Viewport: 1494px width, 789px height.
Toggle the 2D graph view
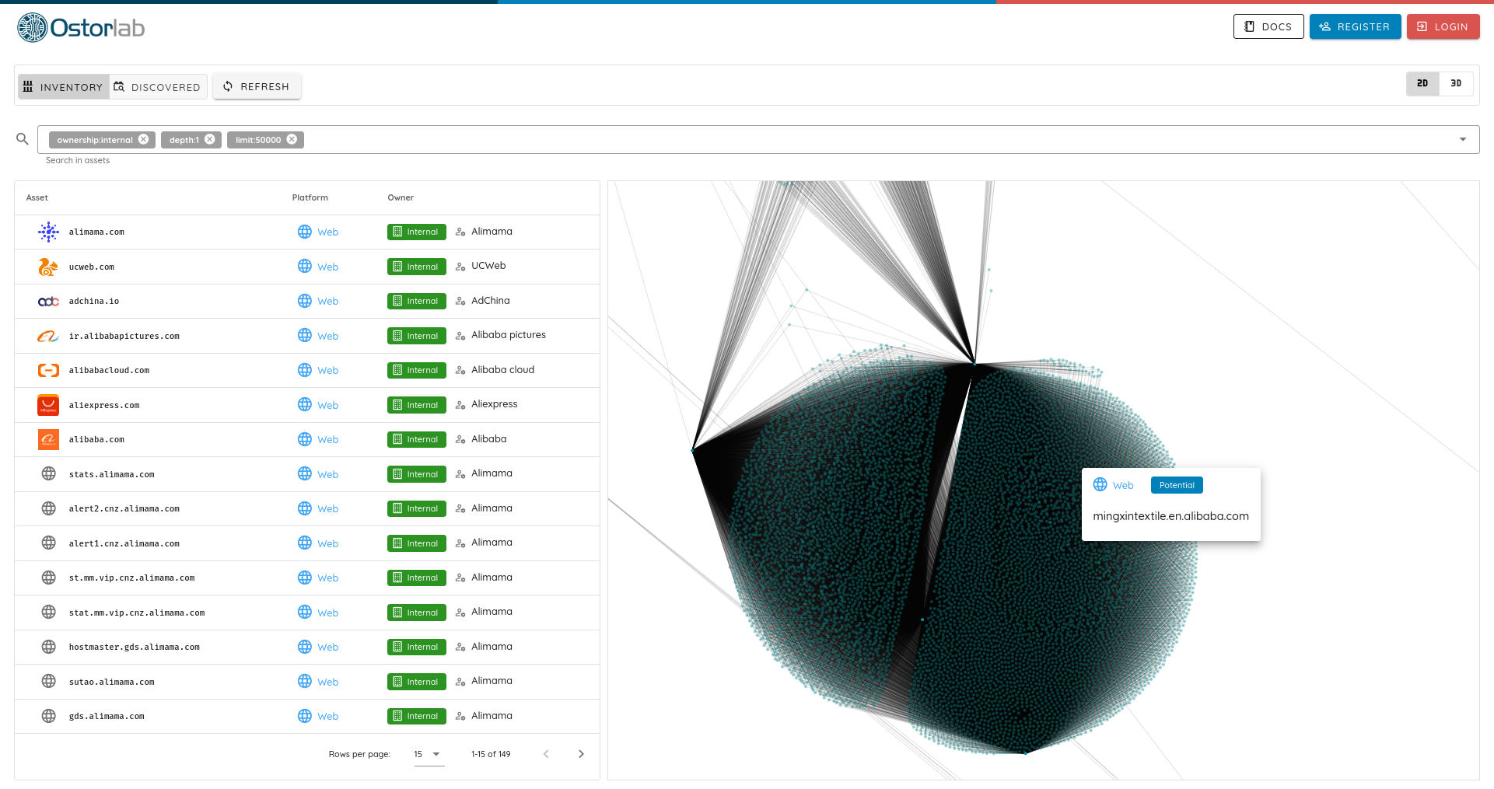1422,83
